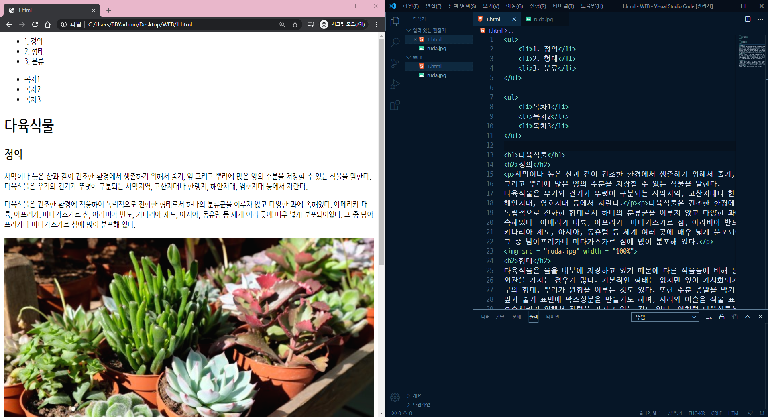Open the 이동(G) menu

pyautogui.click(x=514, y=6)
